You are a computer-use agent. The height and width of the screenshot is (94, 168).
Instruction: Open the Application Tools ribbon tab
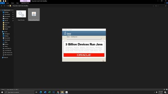tap(25, 3)
